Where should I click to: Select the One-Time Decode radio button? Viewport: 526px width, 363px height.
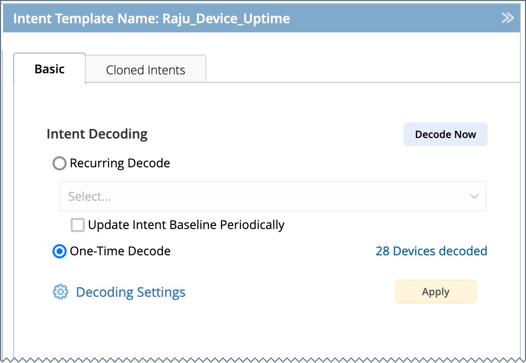(x=60, y=251)
